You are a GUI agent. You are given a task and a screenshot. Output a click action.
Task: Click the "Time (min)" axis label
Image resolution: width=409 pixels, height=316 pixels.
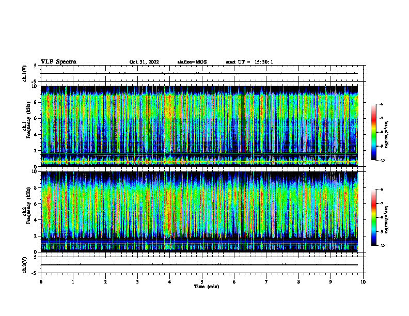[207, 287]
